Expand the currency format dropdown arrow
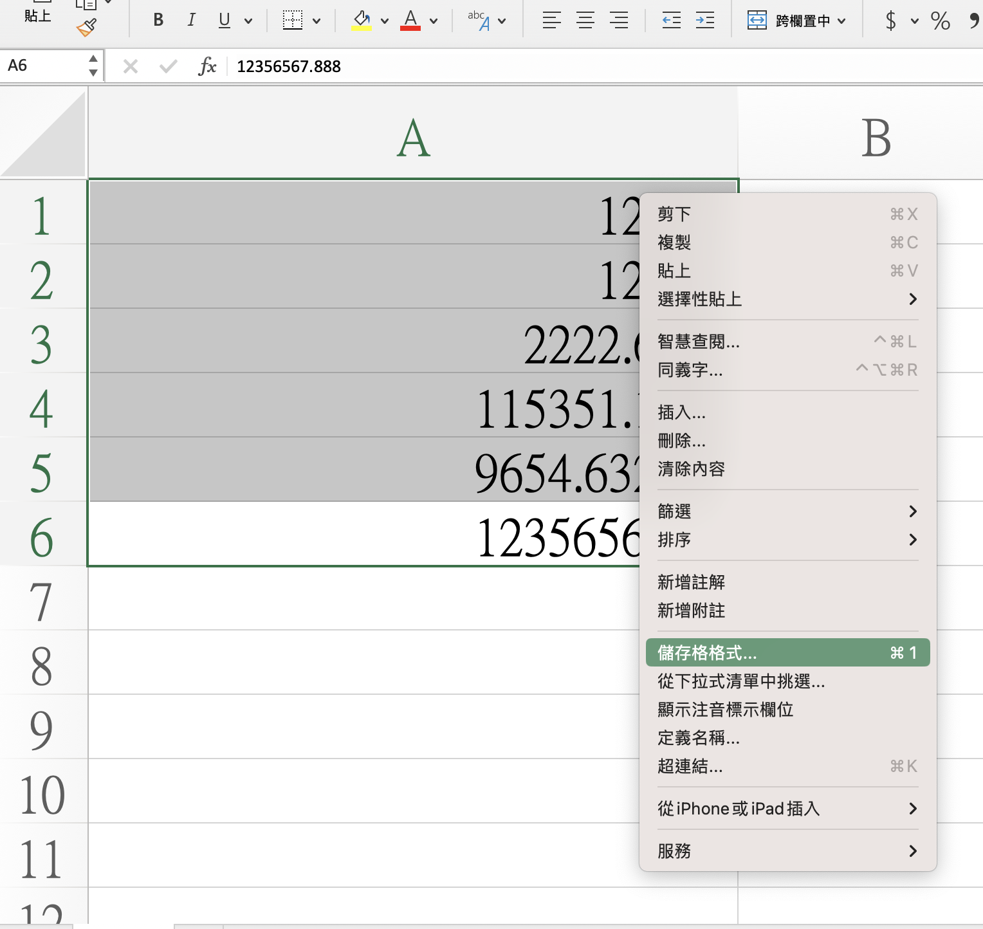Viewport: 983px width, 929px height. [x=914, y=21]
